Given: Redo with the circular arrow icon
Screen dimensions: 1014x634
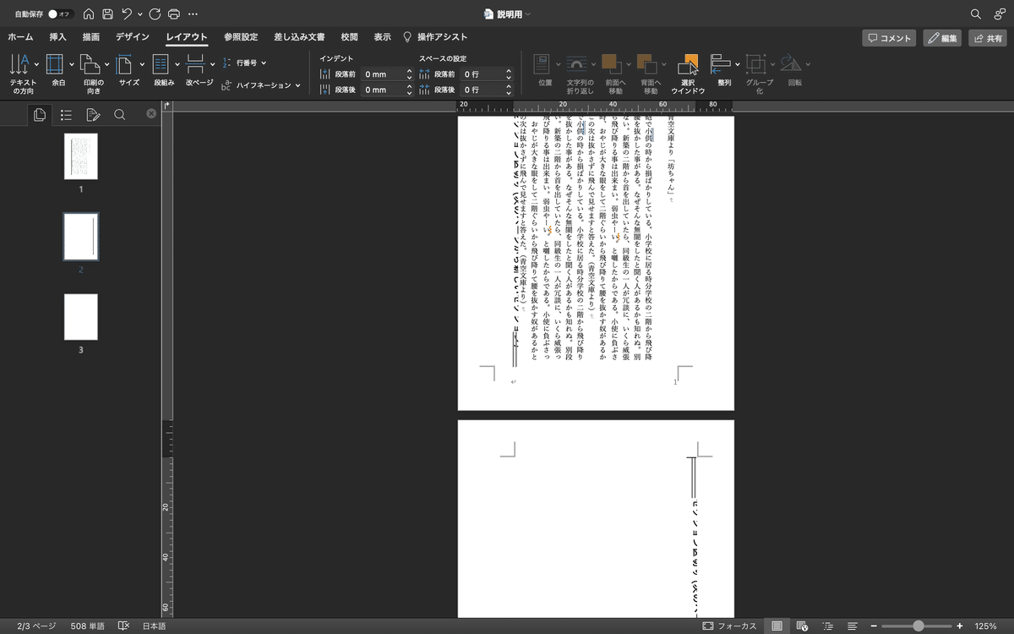Looking at the screenshot, I should pos(155,14).
